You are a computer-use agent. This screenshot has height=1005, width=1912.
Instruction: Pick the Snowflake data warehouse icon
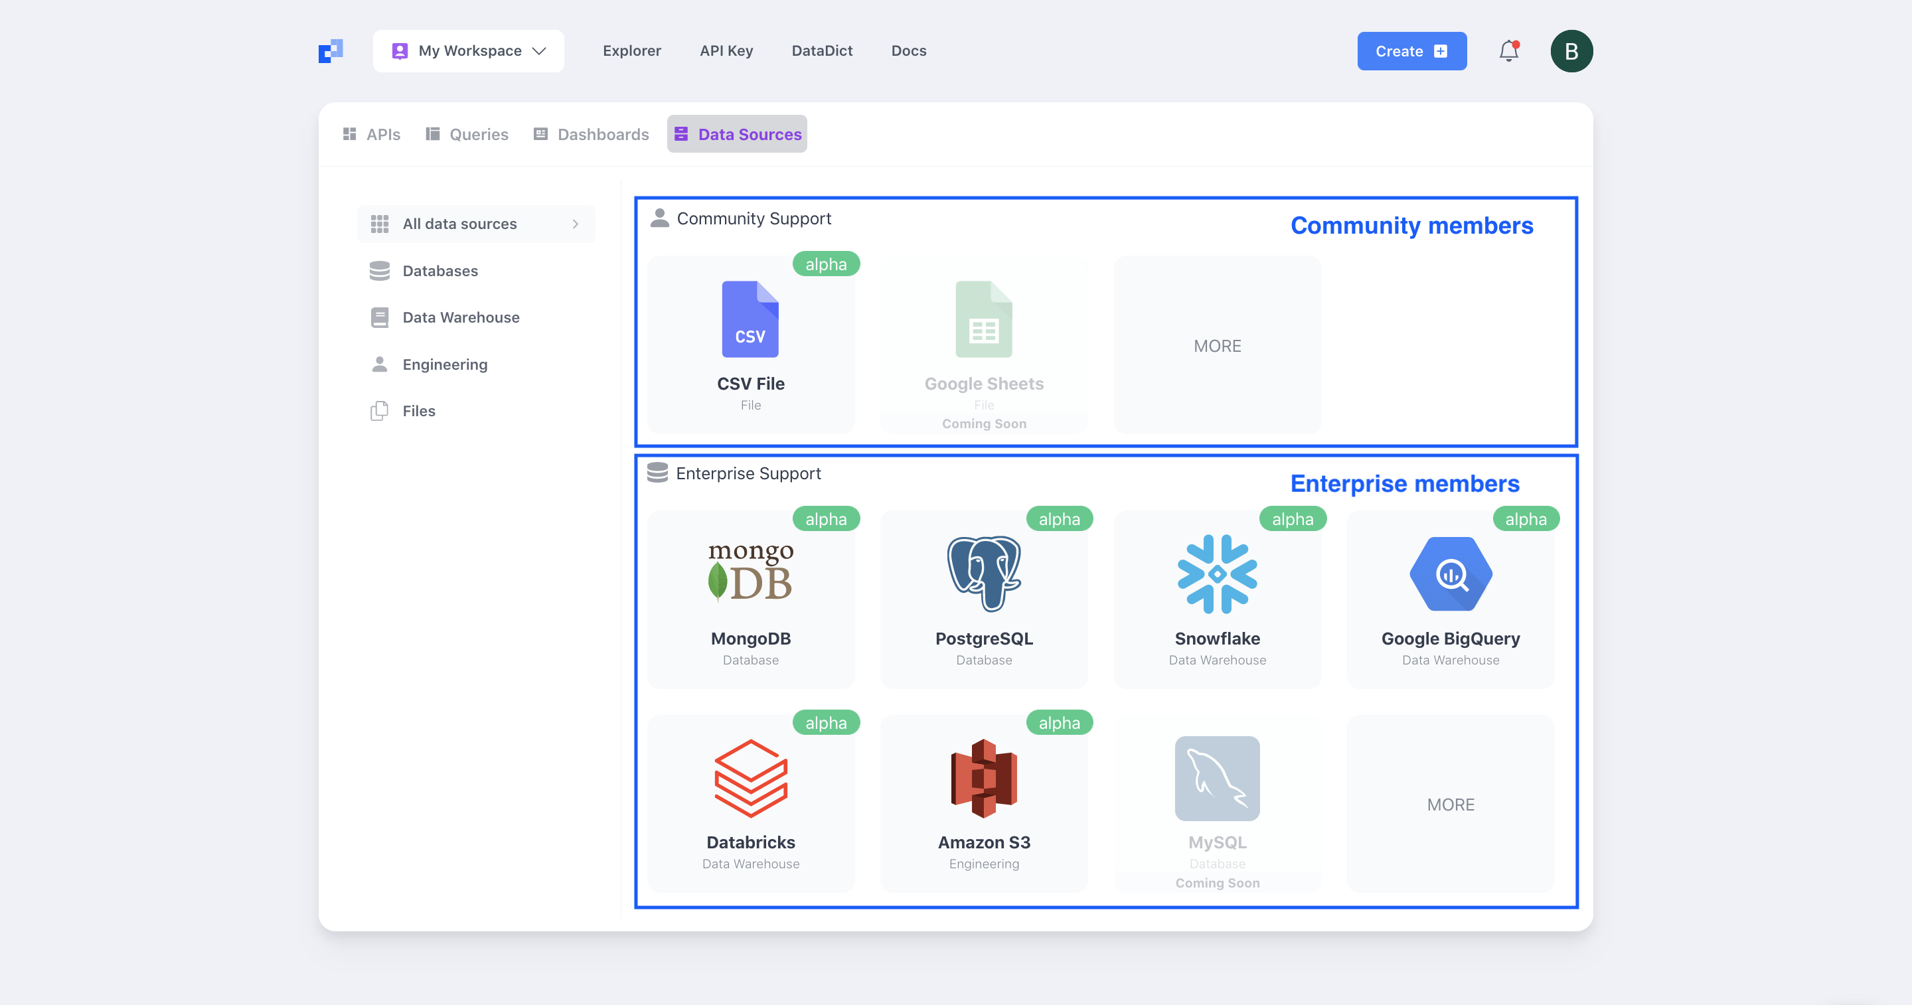tap(1216, 573)
